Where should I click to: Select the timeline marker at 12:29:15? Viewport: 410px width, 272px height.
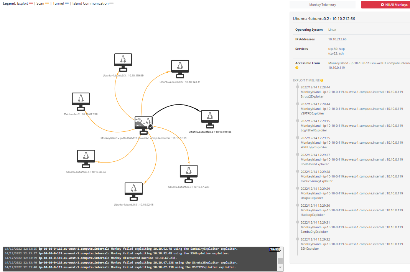298,121
